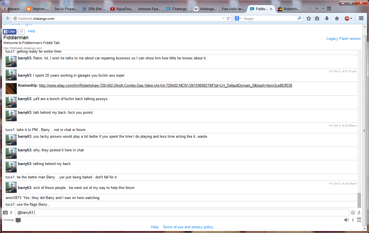This screenshot has width=369, height=233.
Task: Click the browser back arrow button
Action: pyautogui.click(x=8, y=18)
